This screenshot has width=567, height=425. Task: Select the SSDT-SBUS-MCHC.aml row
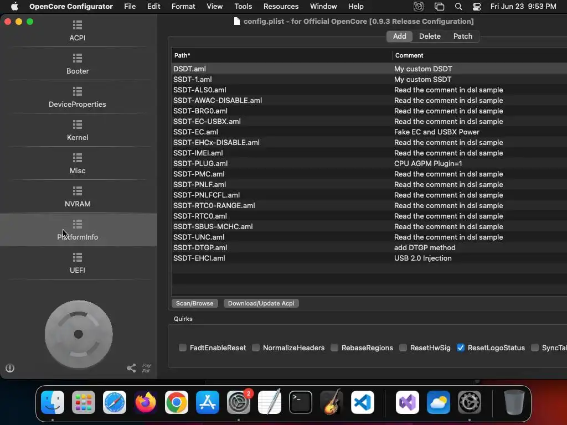click(369, 226)
